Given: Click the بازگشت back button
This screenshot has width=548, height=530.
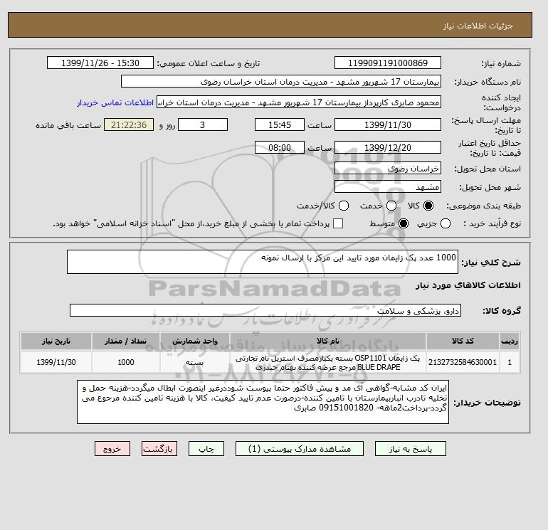Looking at the screenshot, I should [159, 449].
